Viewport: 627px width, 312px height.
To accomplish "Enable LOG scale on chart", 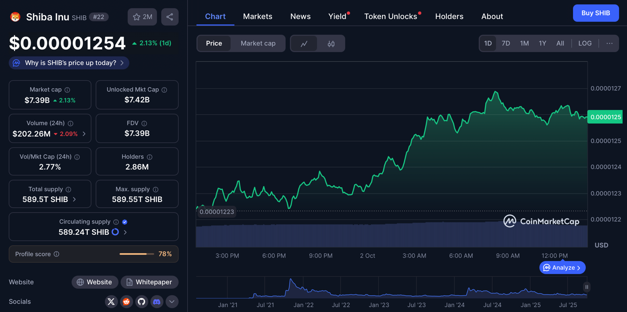I will [585, 43].
